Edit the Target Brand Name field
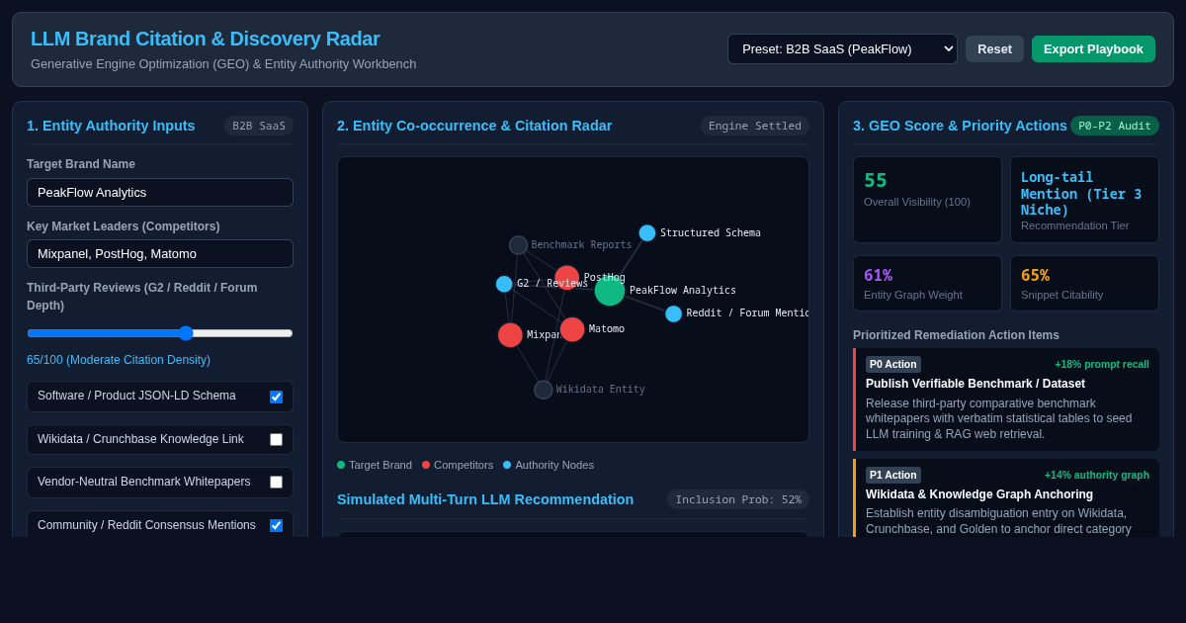The image size is (1186, 623). click(x=160, y=192)
